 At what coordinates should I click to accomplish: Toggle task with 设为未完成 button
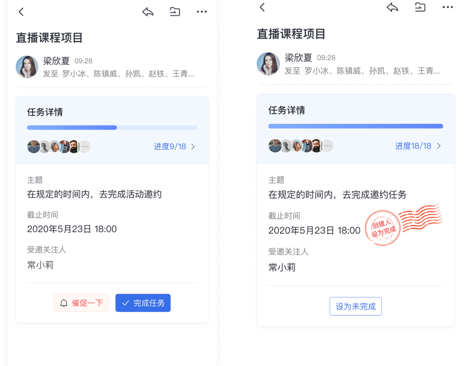click(355, 306)
